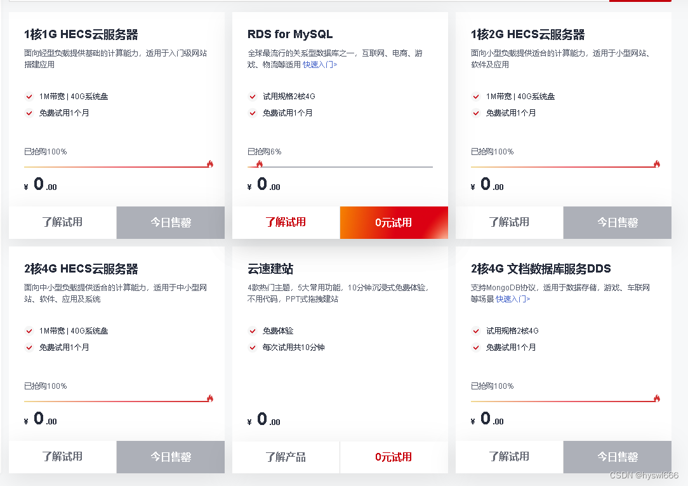Click the checkmark beside 1M带宽 | 40G系统盘

coord(29,97)
